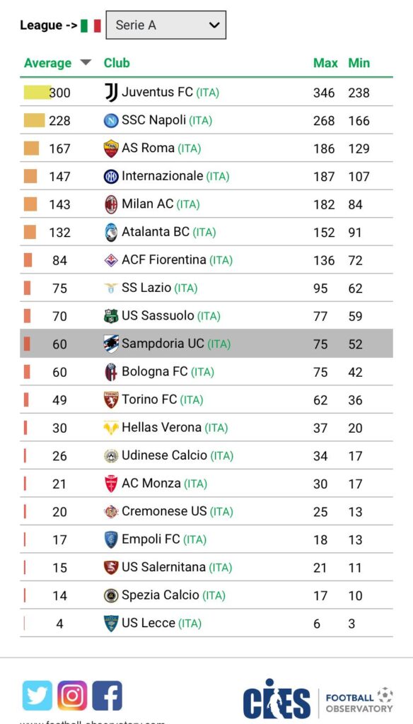This screenshot has width=413, height=724.
Task: Click the US Lecce club crest
Action: pyautogui.click(x=111, y=624)
